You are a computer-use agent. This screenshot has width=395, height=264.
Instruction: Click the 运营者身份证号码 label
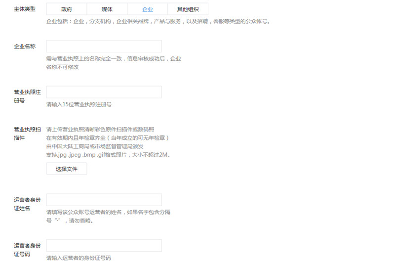[x=27, y=250]
